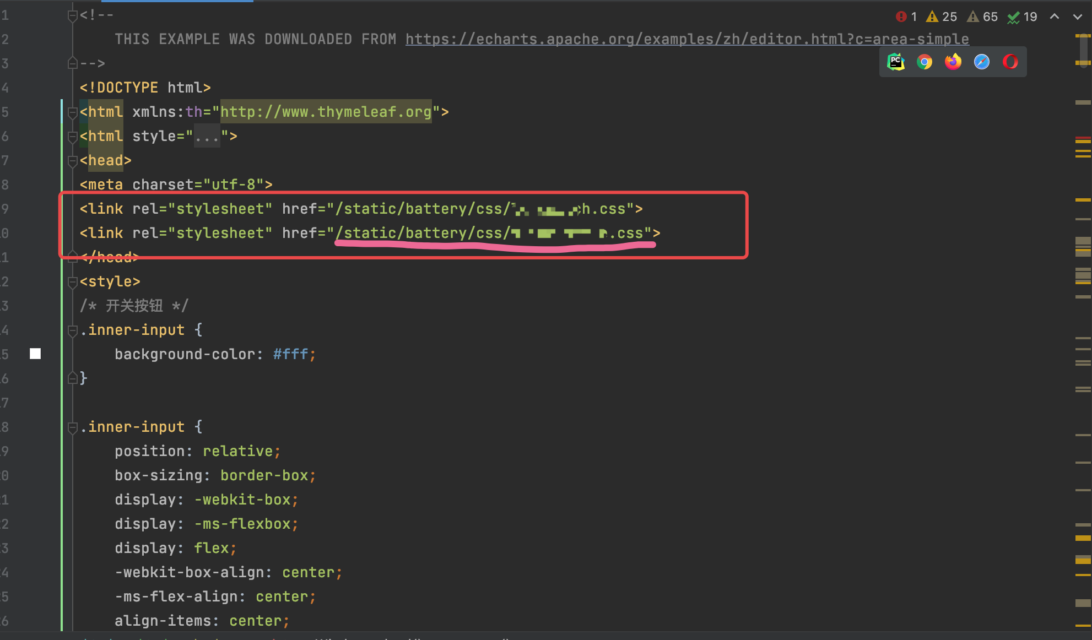Viewport: 1092px width, 640px height.
Task: Collapse the head tag fold marker
Action: [x=72, y=161]
